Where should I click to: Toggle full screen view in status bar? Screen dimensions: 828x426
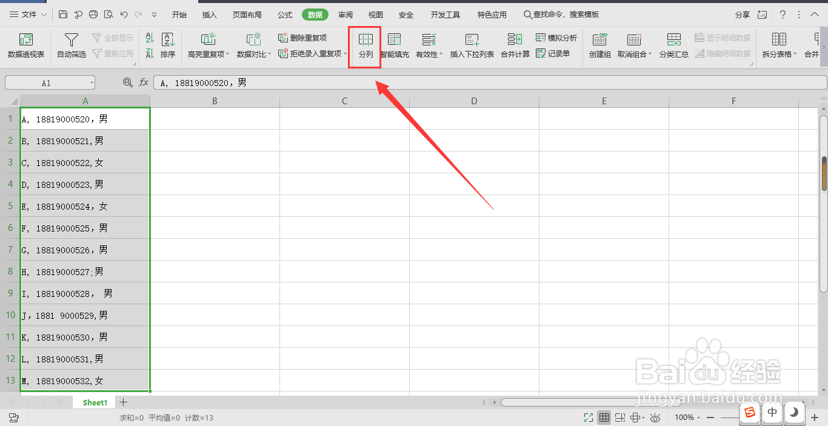coord(589,418)
